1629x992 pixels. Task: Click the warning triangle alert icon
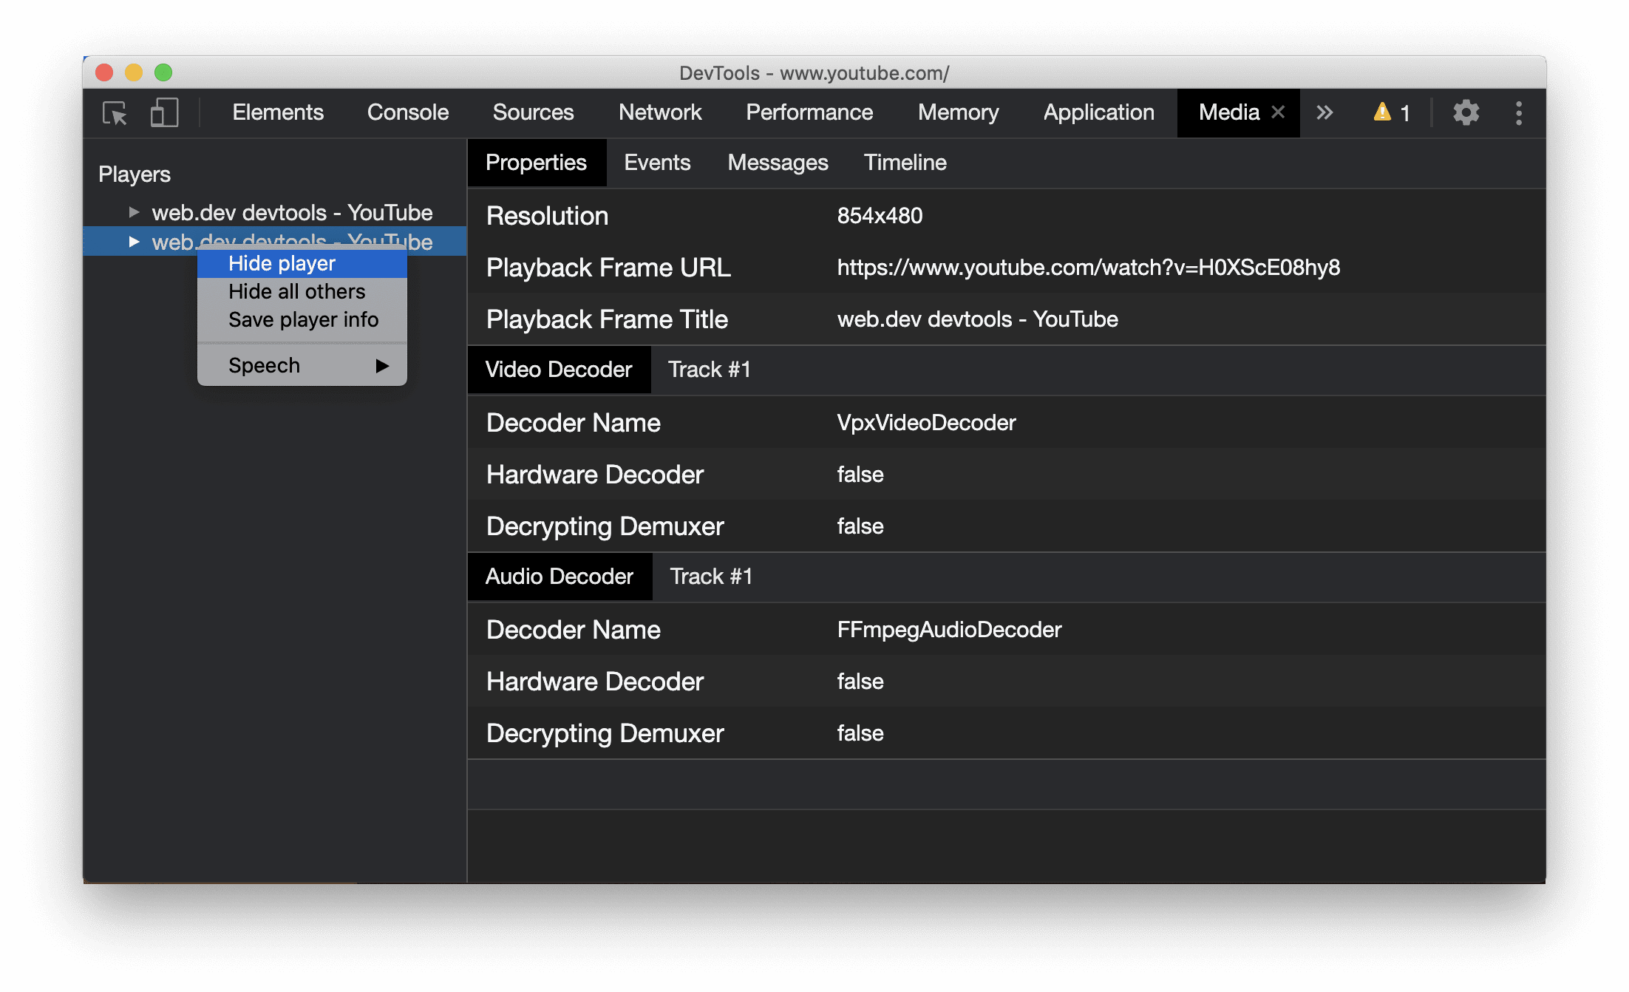1380,113
